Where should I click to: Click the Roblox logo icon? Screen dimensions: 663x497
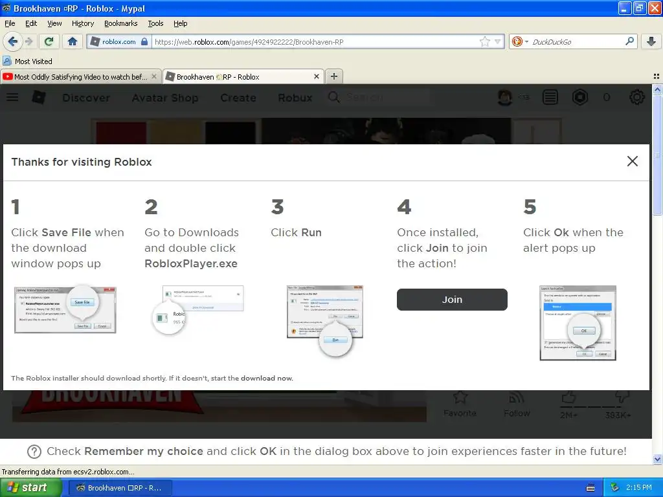[39, 98]
